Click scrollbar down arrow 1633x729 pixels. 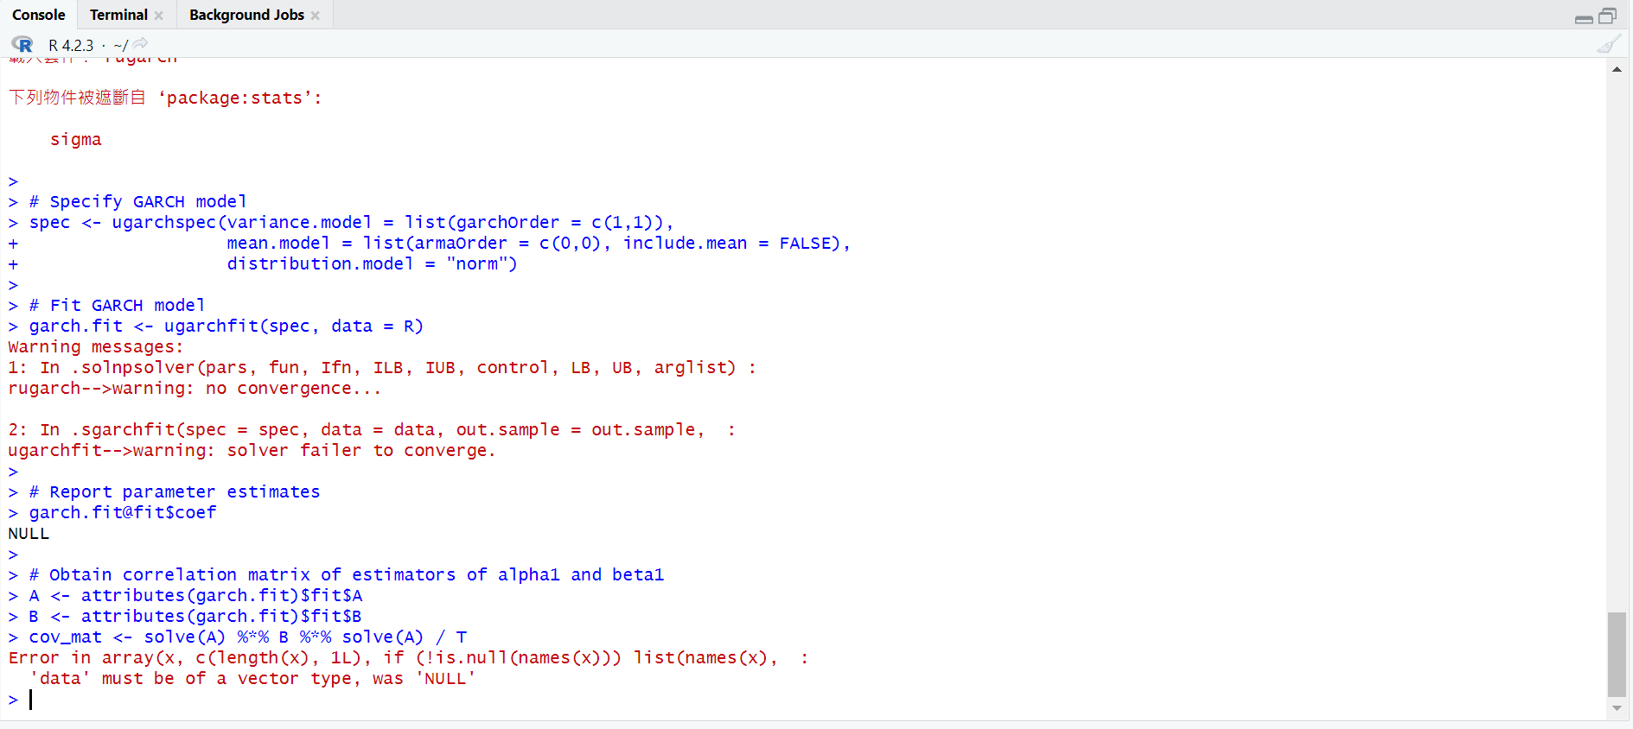[1617, 708]
